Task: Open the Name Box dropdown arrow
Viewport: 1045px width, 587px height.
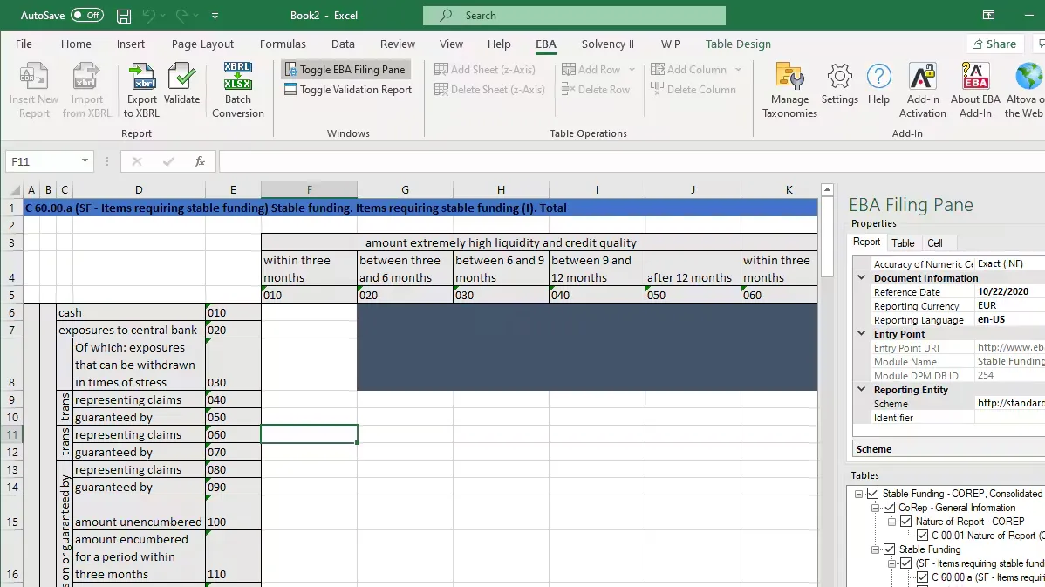Action: [x=85, y=161]
